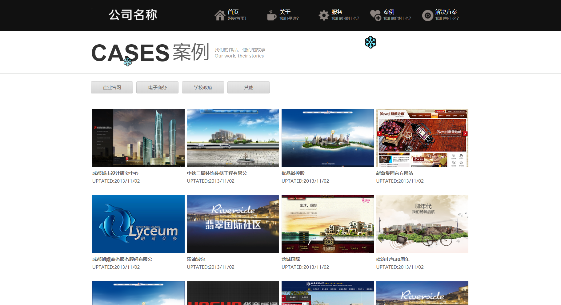561x305 pixels.
Task: Select the 电子商务 category tab
Action: coord(157,88)
